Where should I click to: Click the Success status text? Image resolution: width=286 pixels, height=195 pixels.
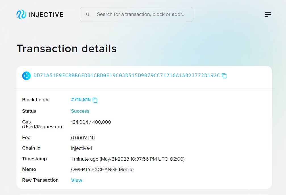click(80, 111)
